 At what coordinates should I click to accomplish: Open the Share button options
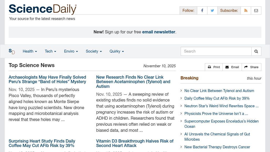(251, 67)
